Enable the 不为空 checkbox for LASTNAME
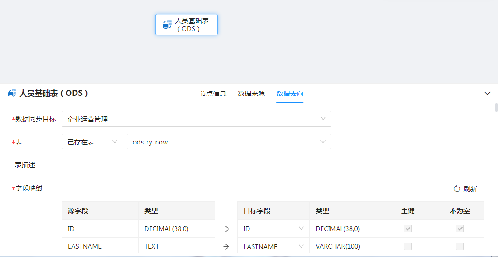The image size is (498, 257). click(460, 246)
